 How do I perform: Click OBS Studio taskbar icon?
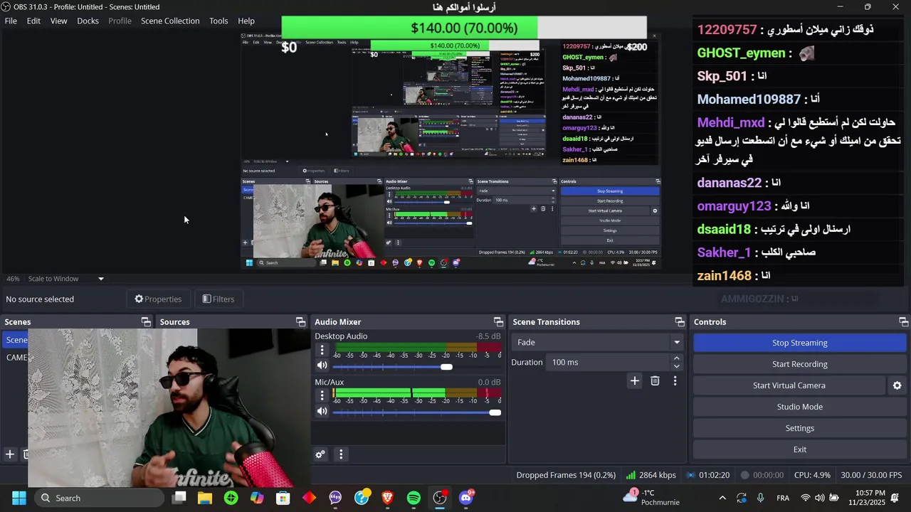[440, 498]
